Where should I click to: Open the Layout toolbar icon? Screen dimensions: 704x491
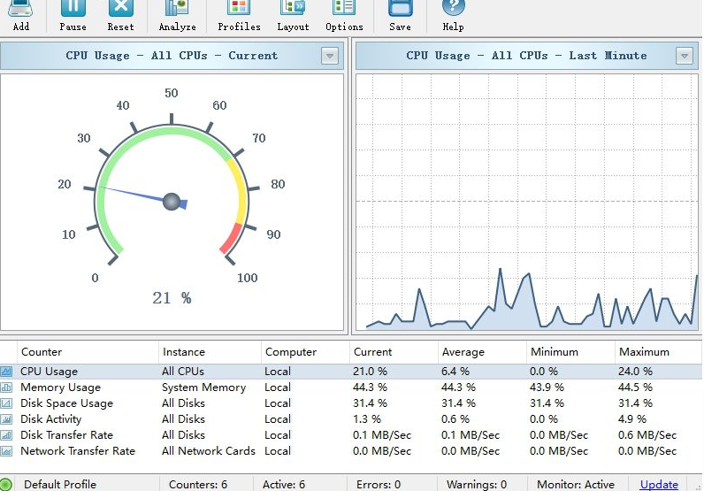pyautogui.click(x=293, y=13)
